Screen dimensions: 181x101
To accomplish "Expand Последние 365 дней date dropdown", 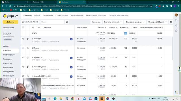I will point(158,22).
